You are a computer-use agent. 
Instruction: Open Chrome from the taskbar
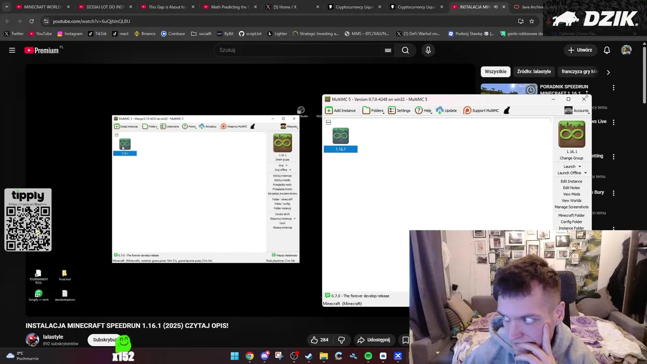[250, 356]
